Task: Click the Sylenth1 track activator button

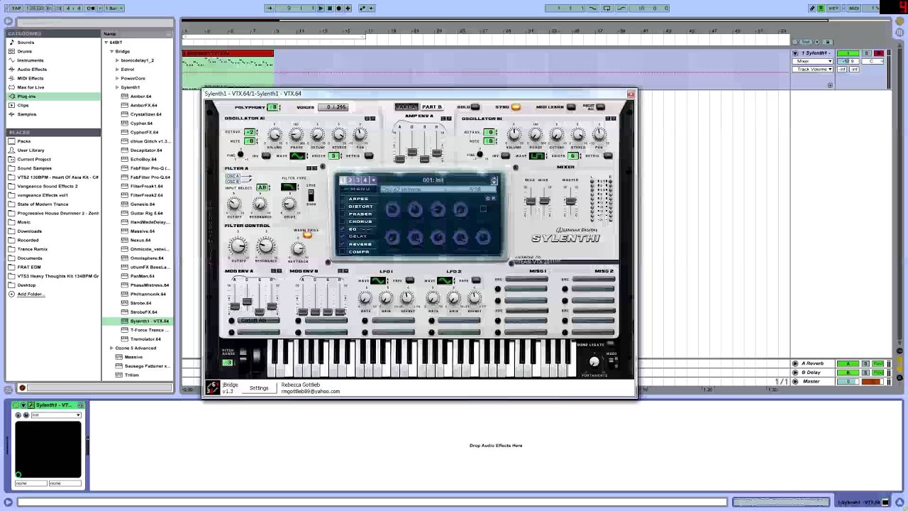Action: (847, 53)
